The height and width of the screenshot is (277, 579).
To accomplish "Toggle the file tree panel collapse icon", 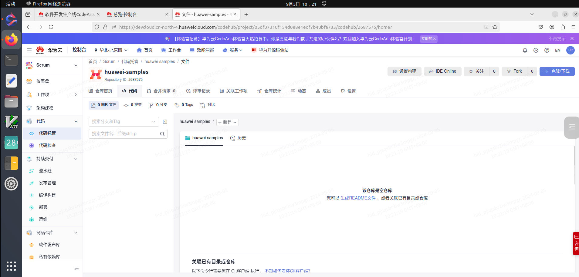I will click(x=165, y=122).
